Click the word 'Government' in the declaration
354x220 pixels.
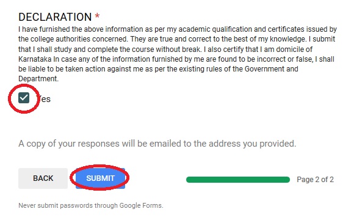pos(264,68)
